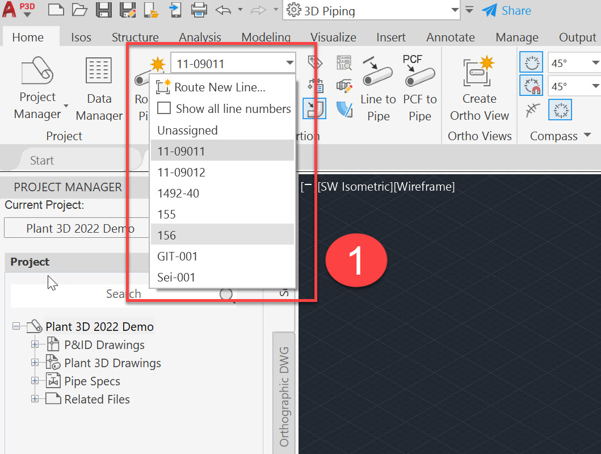
Task: Expand the Plant 3D Drawings tree node
Action: [x=35, y=363]
